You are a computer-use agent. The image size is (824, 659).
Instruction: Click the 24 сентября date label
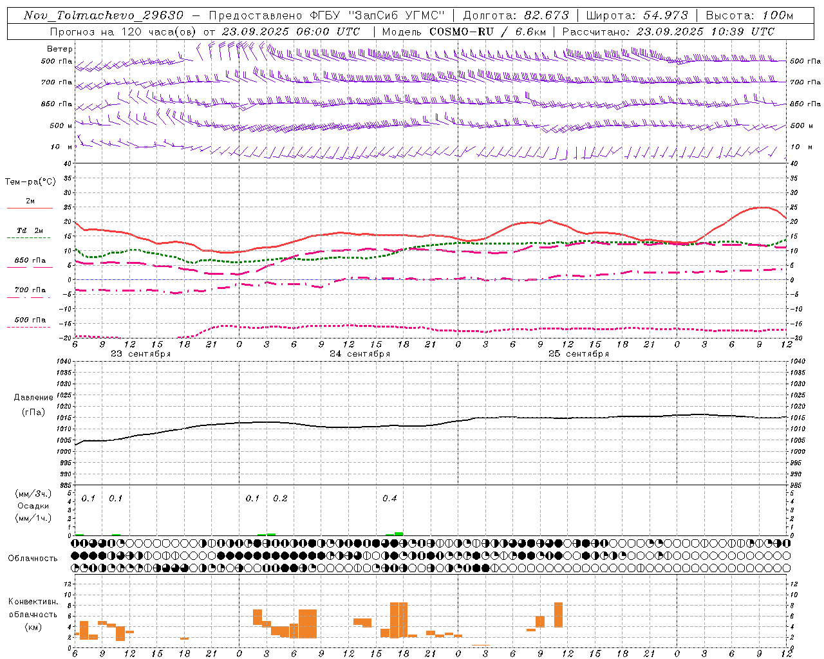point(360,354)
